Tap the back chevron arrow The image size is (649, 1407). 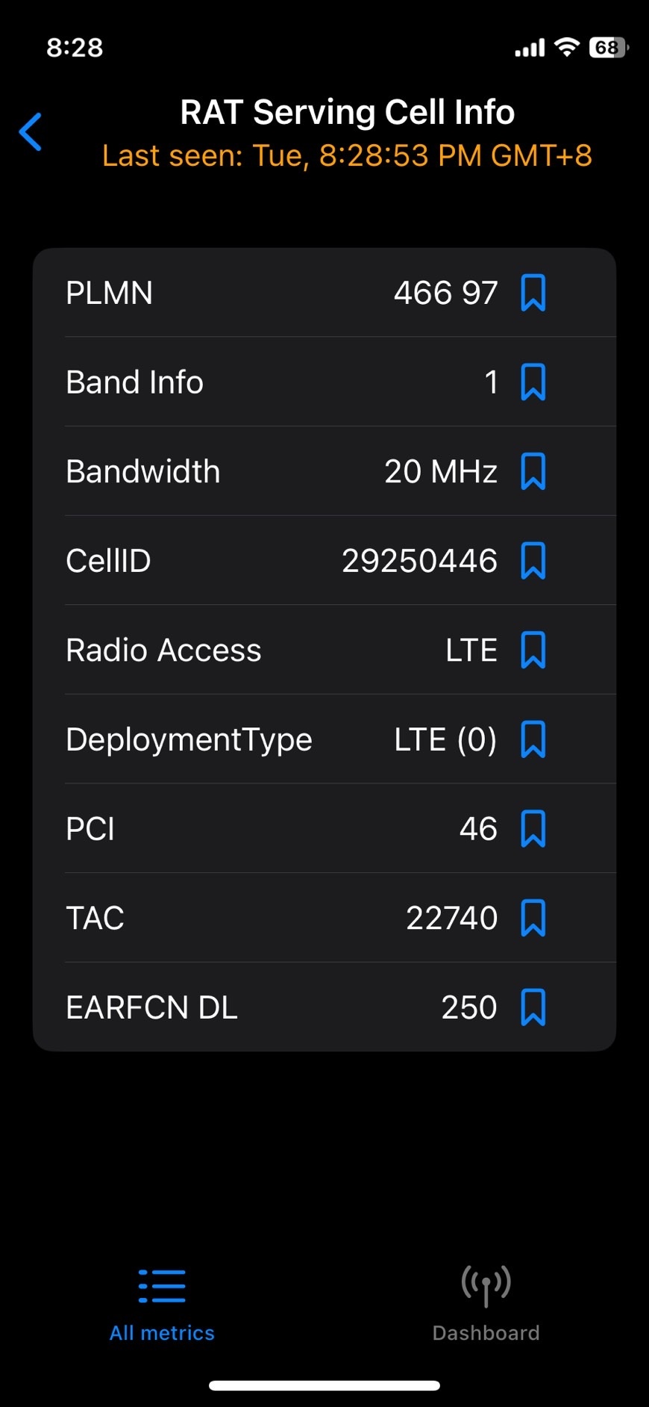(x=31, y=132)
